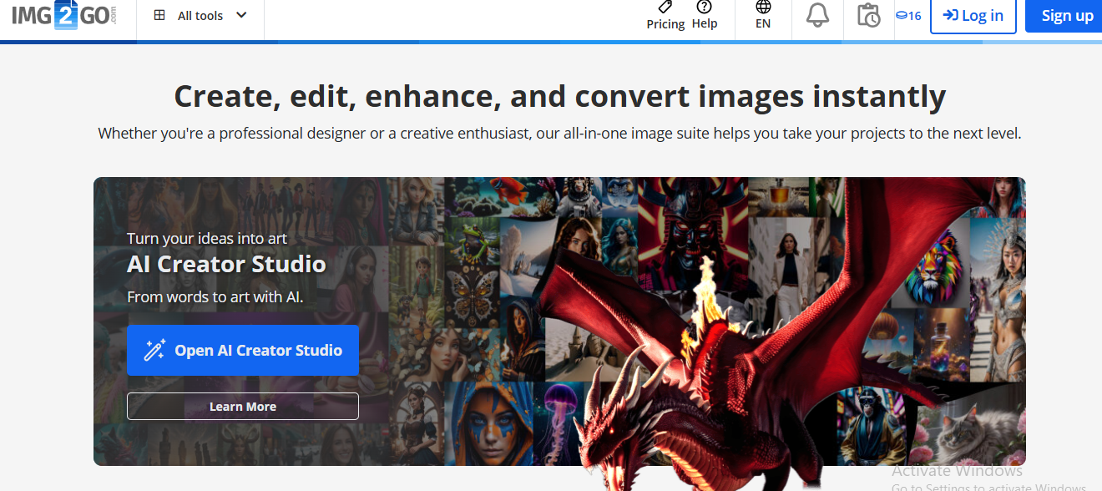Image resolution: width=1102 pixels, height=491 pixels.
Task: Click the Log in button
Action: (x=973, y=16)
